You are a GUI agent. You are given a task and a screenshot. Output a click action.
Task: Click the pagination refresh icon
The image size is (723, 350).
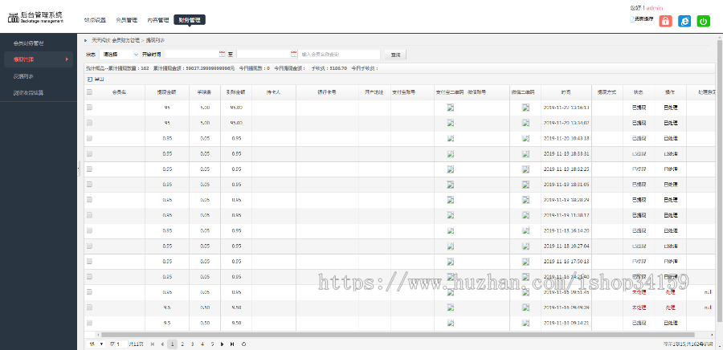[x=244, y=344]
